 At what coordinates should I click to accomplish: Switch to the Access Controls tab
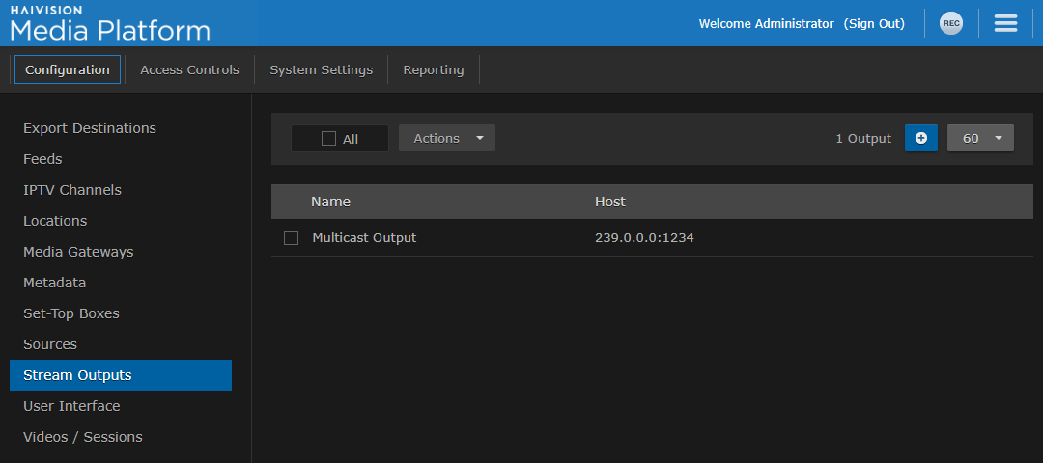tap(189, 69)
